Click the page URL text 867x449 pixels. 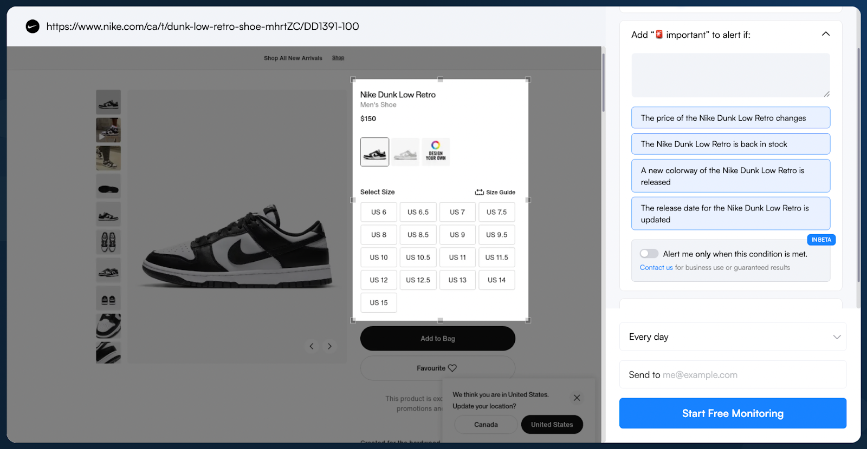tap(203, 27)
